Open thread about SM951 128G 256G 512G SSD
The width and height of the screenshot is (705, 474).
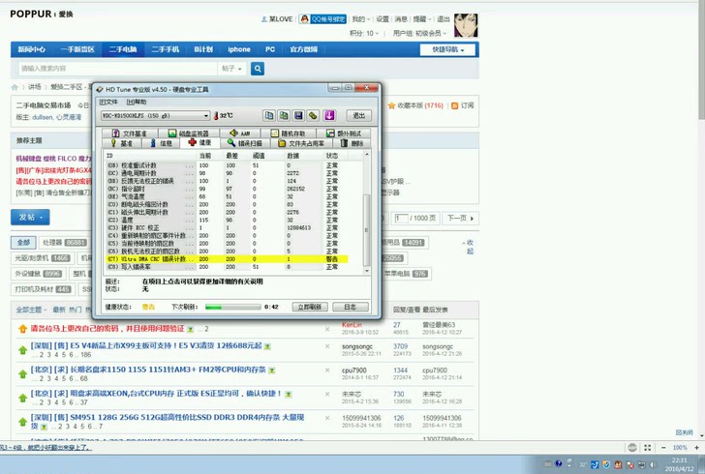(168, 422)
